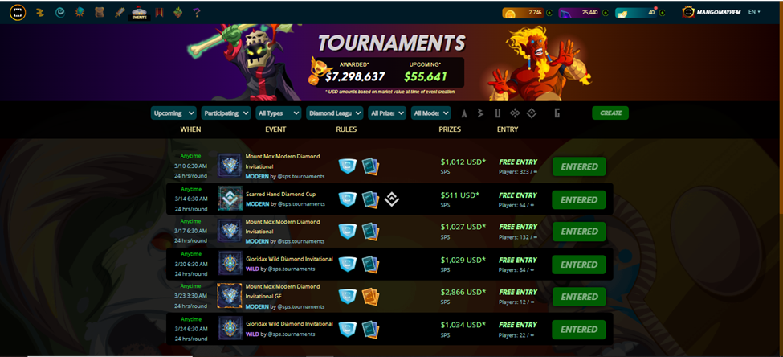Open the EN language menu
Viewport: 783px width, 357px height.
click(754, 12)
